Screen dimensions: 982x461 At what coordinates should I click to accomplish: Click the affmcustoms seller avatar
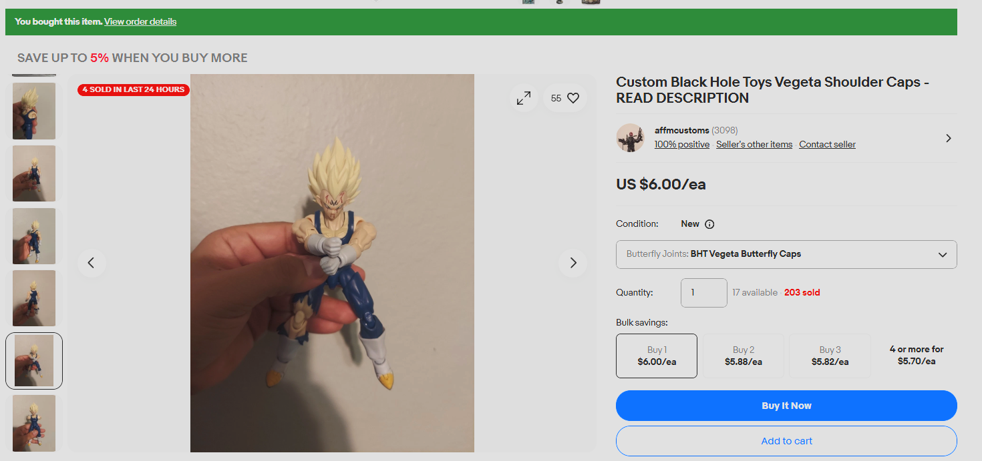(630, 137)
